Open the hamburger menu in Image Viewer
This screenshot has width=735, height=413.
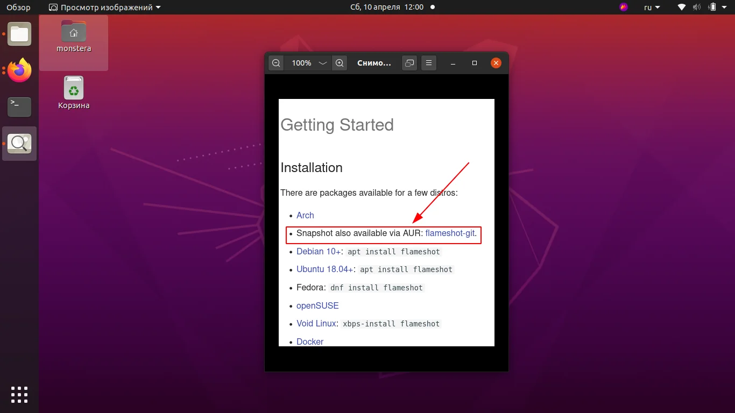[x=429, y=63]
